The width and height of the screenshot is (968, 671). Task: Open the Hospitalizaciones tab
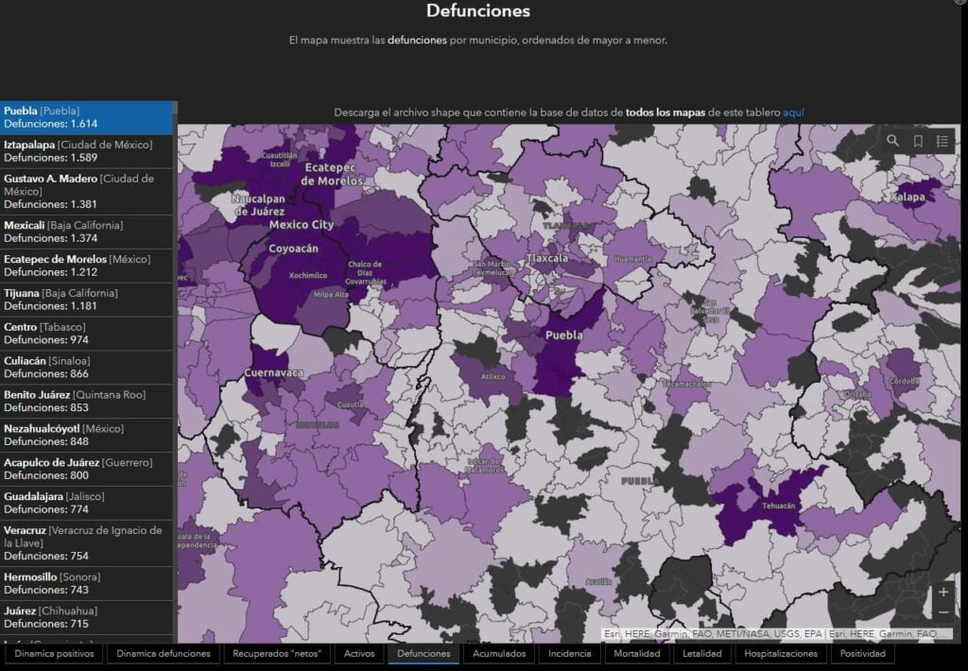point(780,653)
